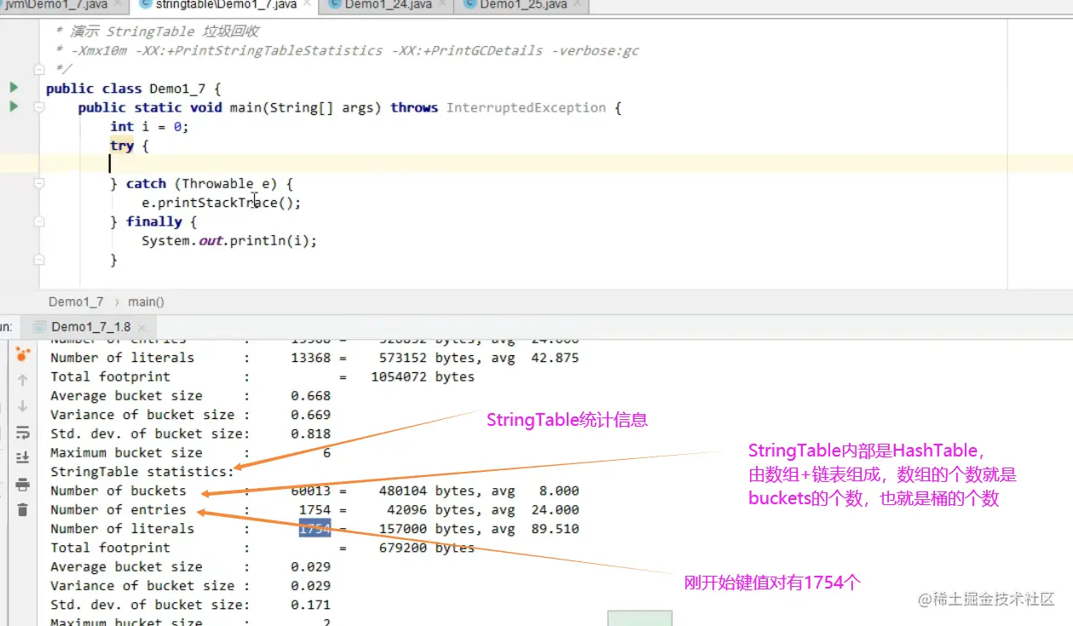
Task: Click main() breadcrumb
Action: click(146, 302)
